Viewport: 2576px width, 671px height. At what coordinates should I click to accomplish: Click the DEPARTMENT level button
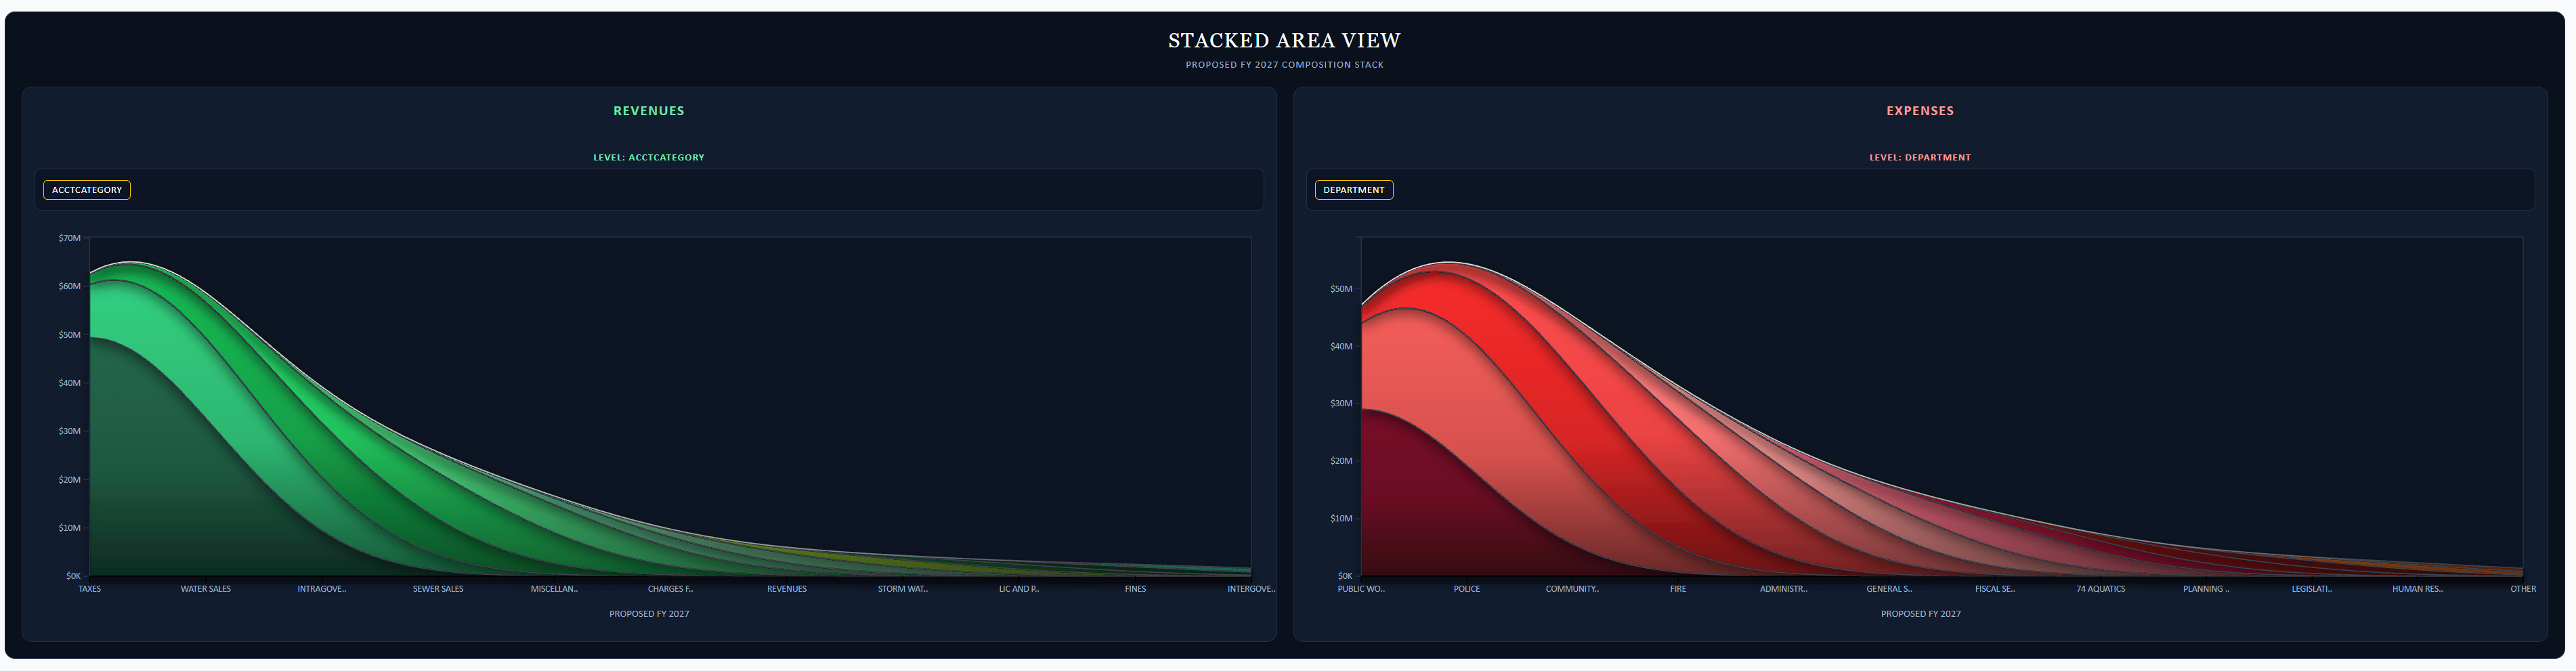[1354, 190]
